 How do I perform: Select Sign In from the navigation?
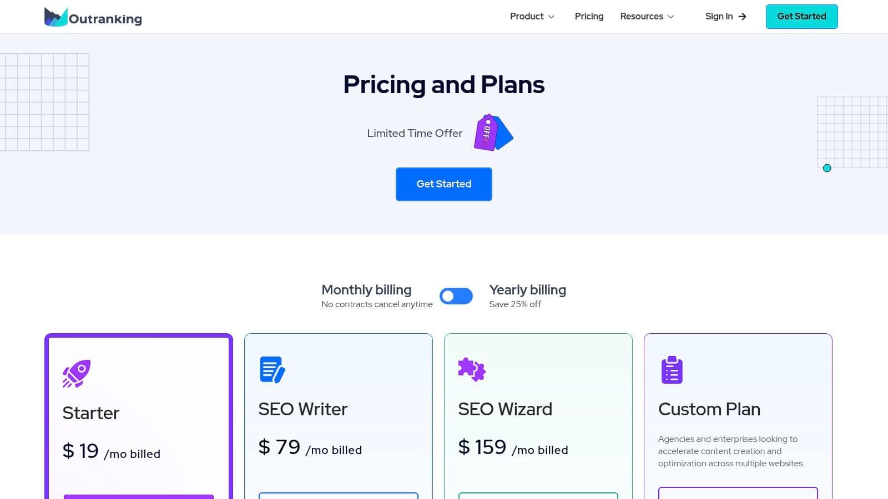tap(719, 16)
